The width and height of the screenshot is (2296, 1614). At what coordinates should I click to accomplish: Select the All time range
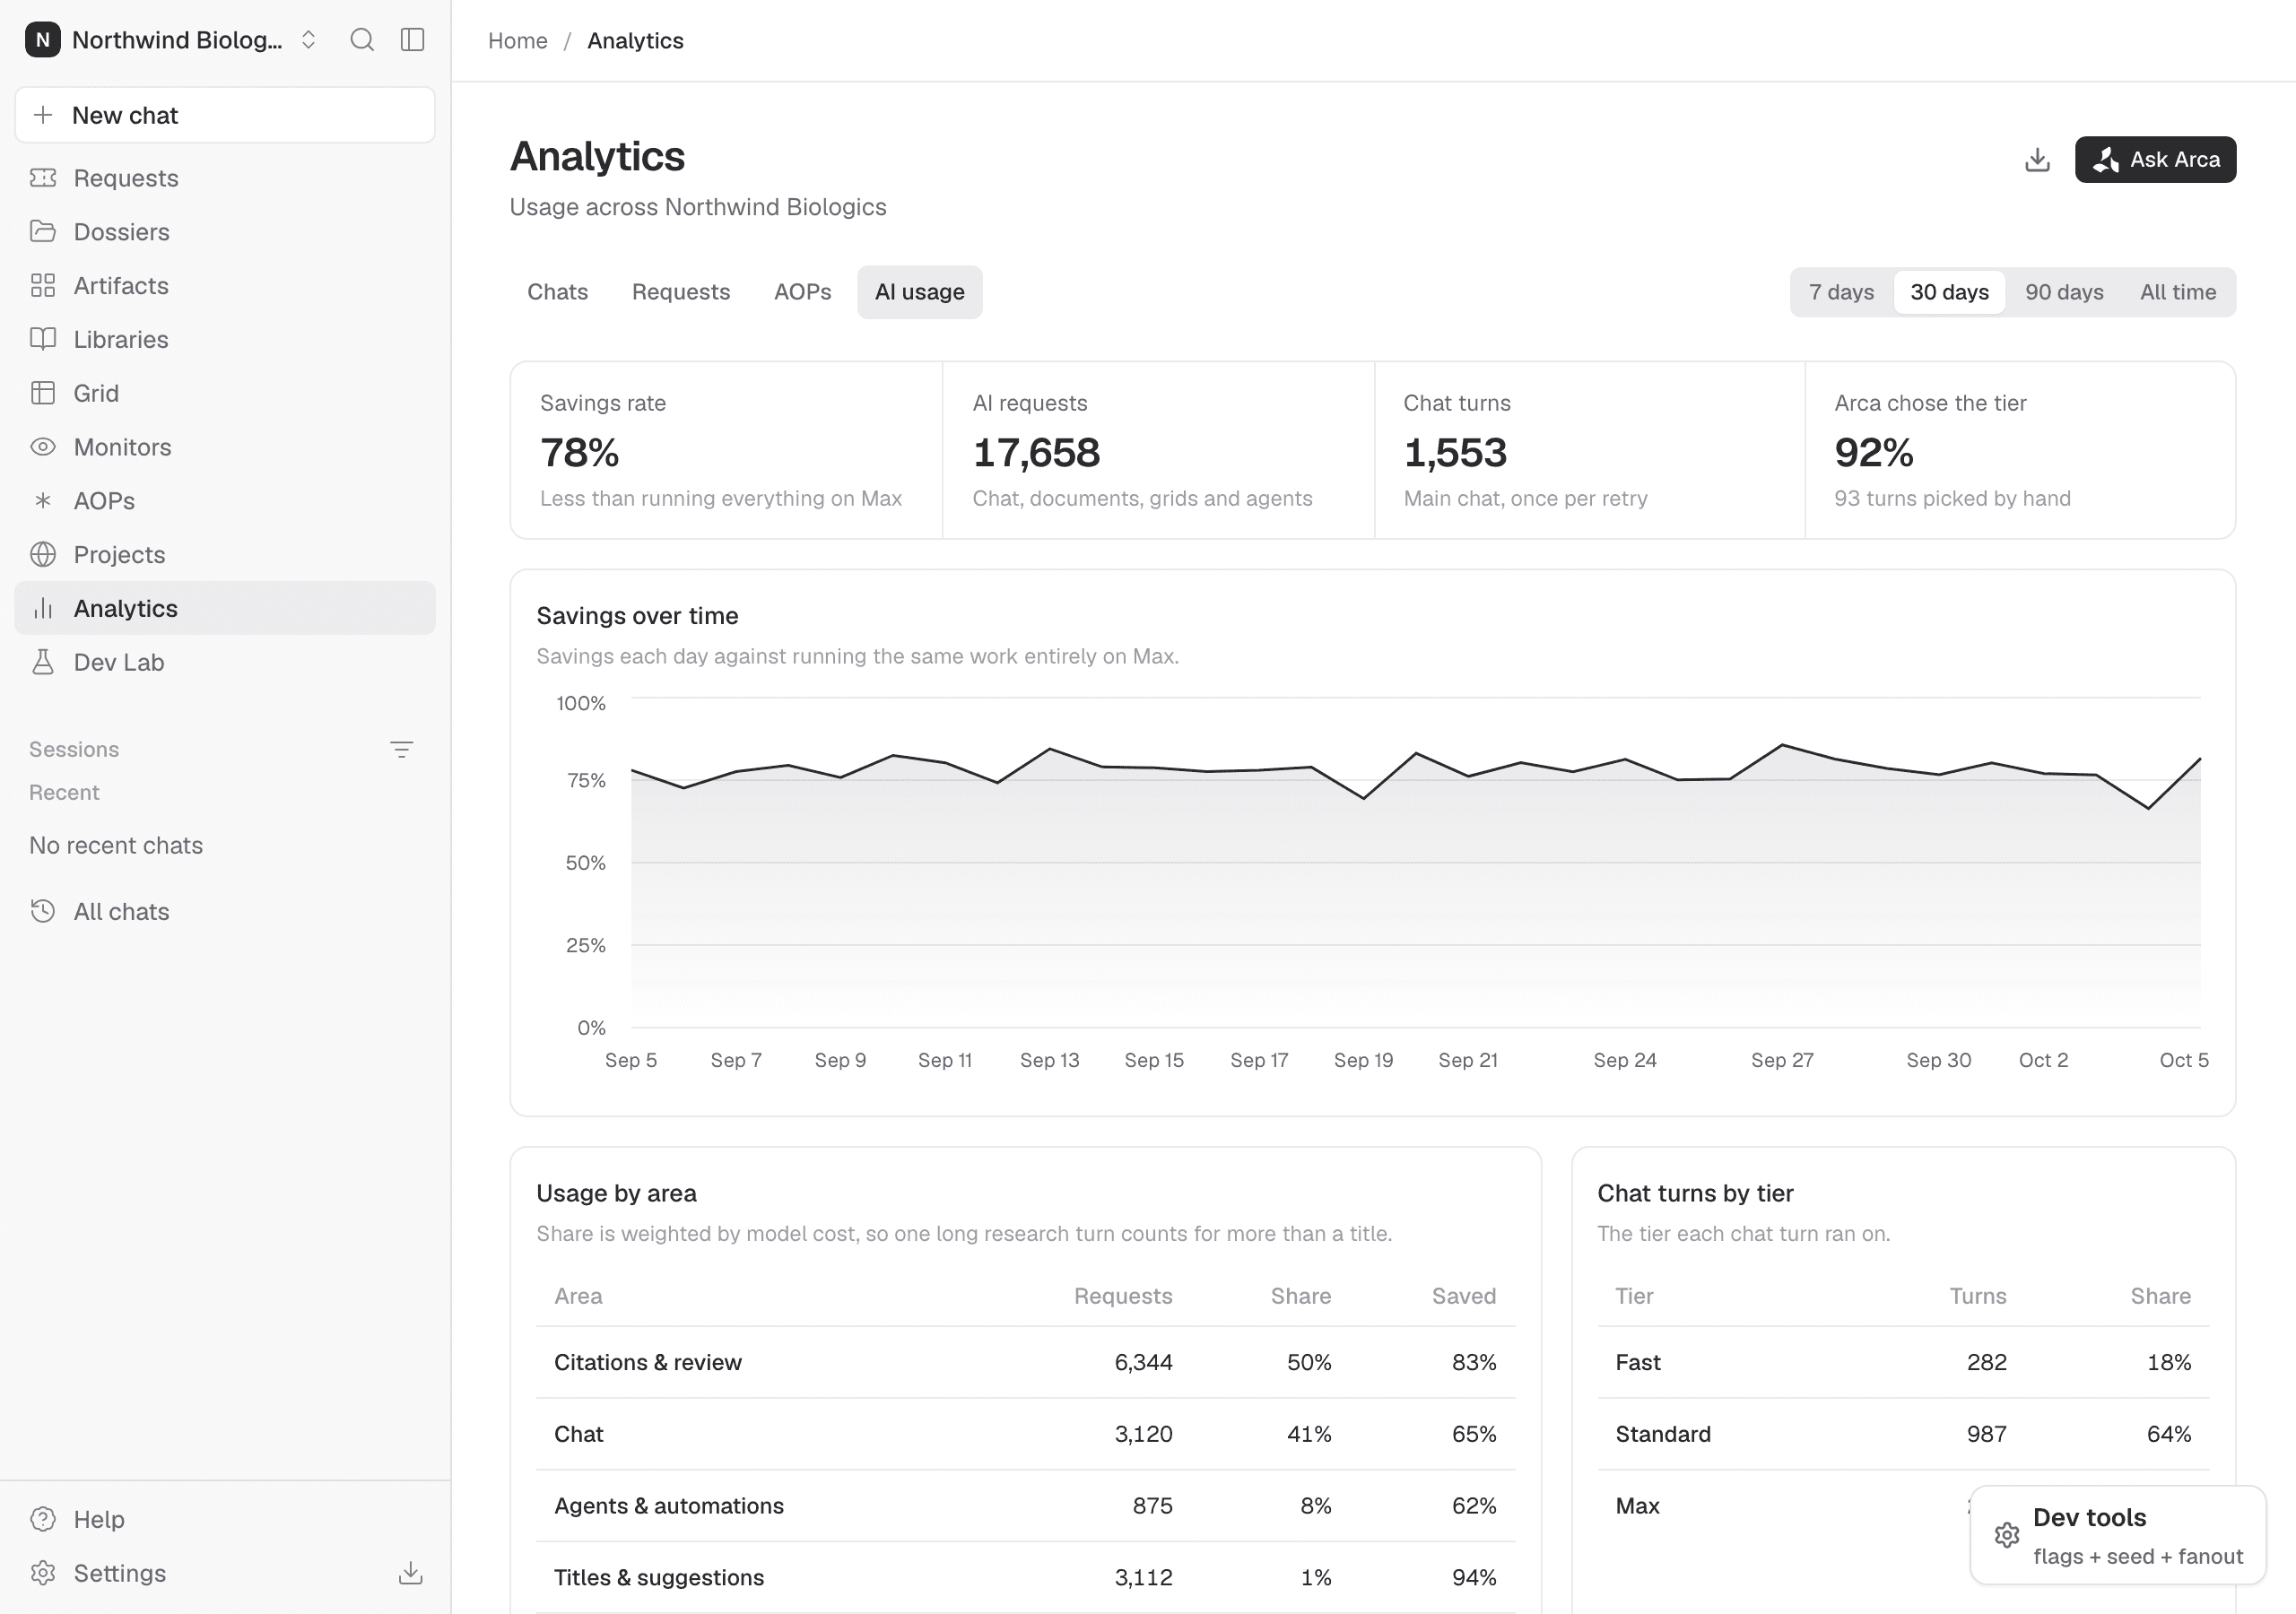[x=2177, y=292]
